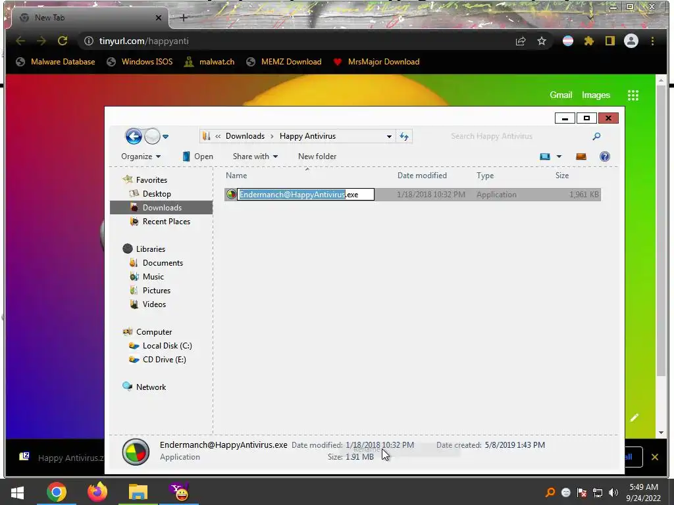Expand the view options dropdown arrow
Image resolution: width=674 pixels, height=505 pixels.
[x=559, y=156]
